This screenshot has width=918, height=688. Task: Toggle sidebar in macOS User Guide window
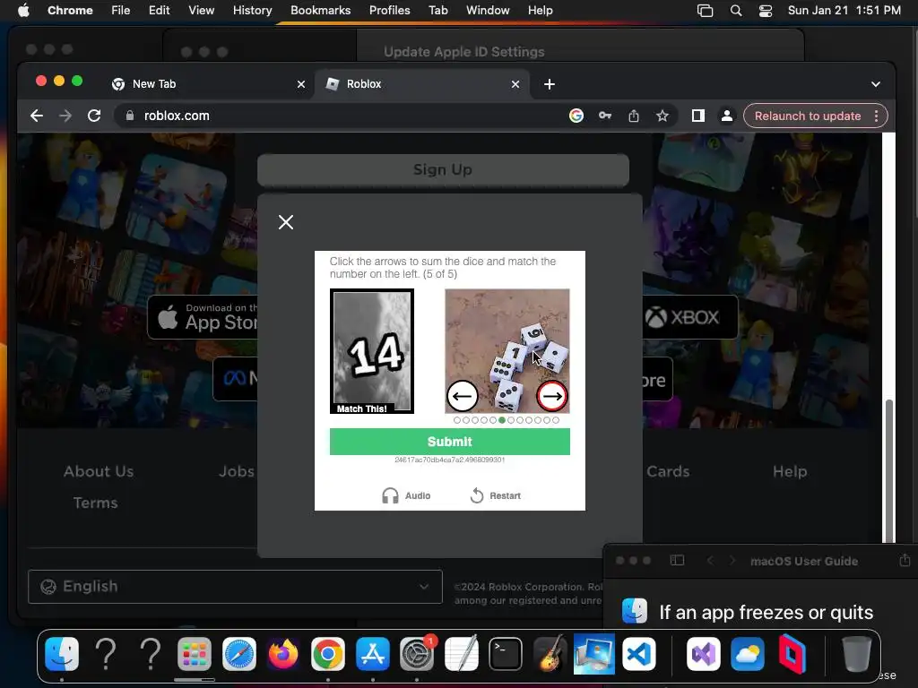click(x=677, y=561)
